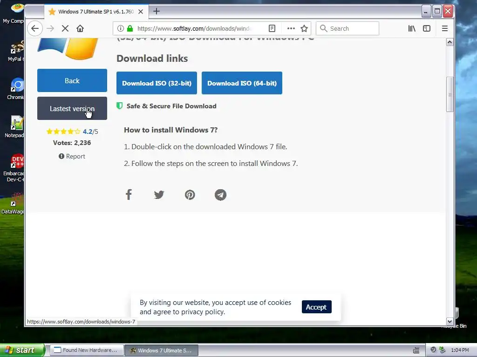The image size is (477, 357).
Task: Open DataWagon desktop shortcut
Action: [x=14, y=204]
